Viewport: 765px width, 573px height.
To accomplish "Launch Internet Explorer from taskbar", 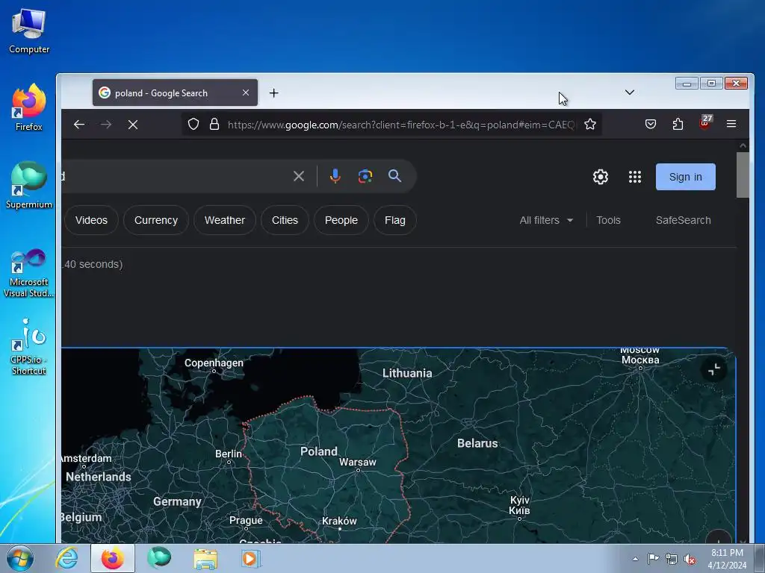I will coord(66,558).
